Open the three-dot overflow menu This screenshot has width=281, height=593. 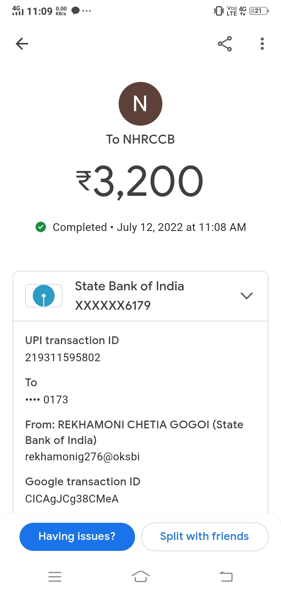click(x=262, y=44)
